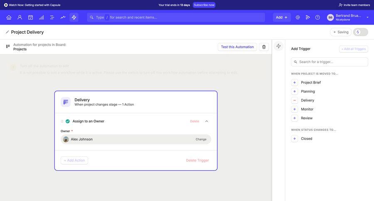Open the Workflow automations lightning icon in navbar

(74, 17)
